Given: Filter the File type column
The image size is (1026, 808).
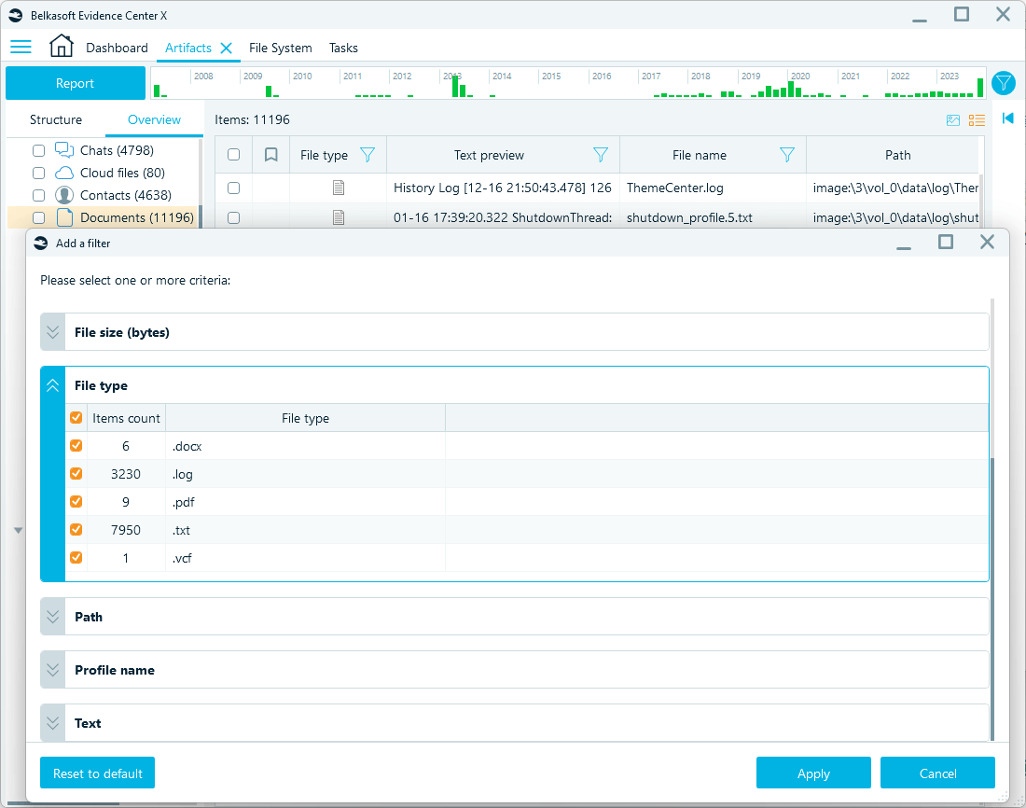Looking at the screenshot, I should 367,155.
